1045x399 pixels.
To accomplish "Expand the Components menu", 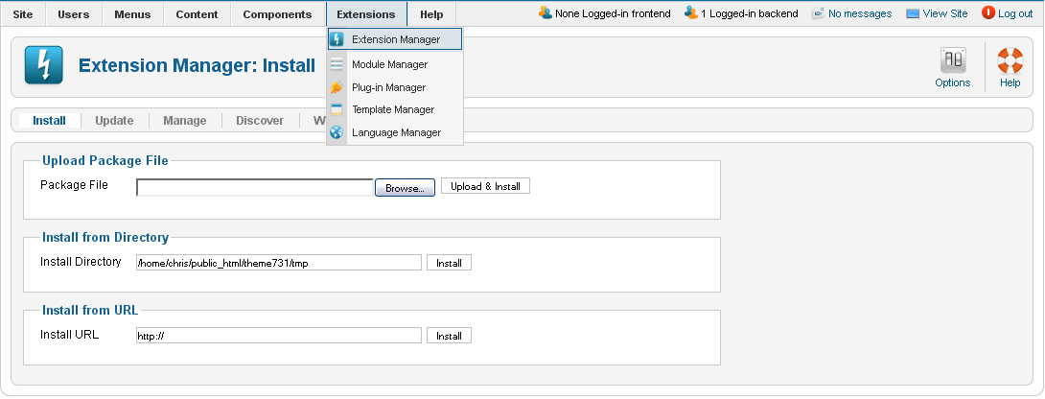I will [x=277, y=14].
